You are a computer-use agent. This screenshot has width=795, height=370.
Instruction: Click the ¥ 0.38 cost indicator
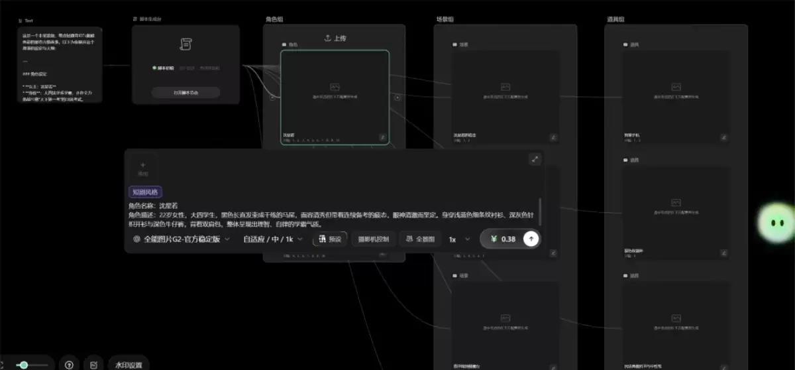(x=503, y=239)
